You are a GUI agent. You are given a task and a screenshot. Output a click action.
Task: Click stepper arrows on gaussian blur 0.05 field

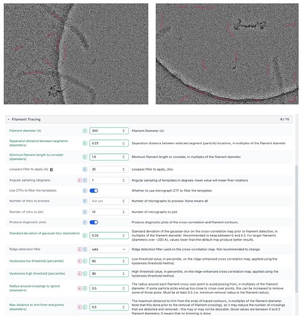[x=124, y=236]
